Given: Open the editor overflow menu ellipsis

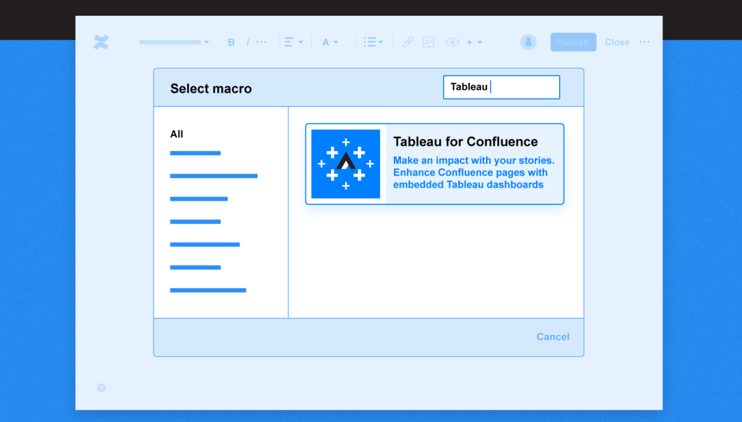Looking at the screenshot, I should coord(645,42).
